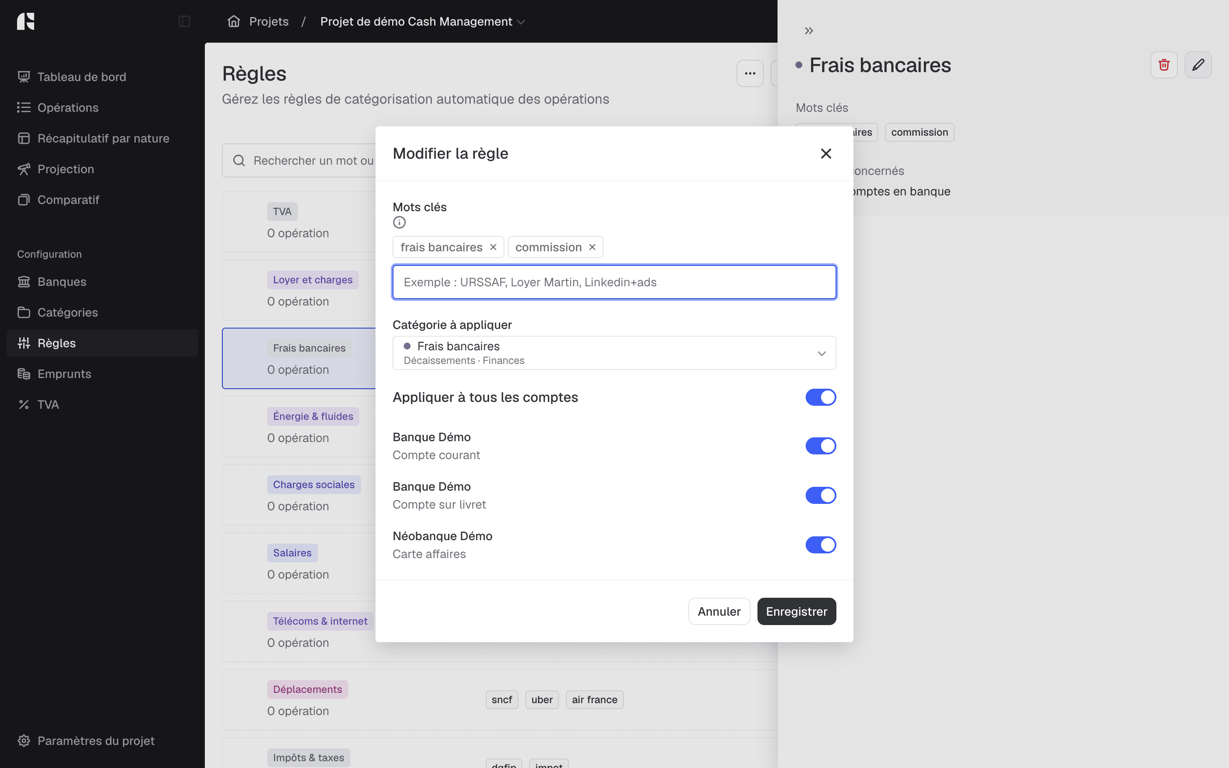The image size is (1229, 768).
Task: Edit the rule with the pencil icon
Action: (x=1198, y=65)
